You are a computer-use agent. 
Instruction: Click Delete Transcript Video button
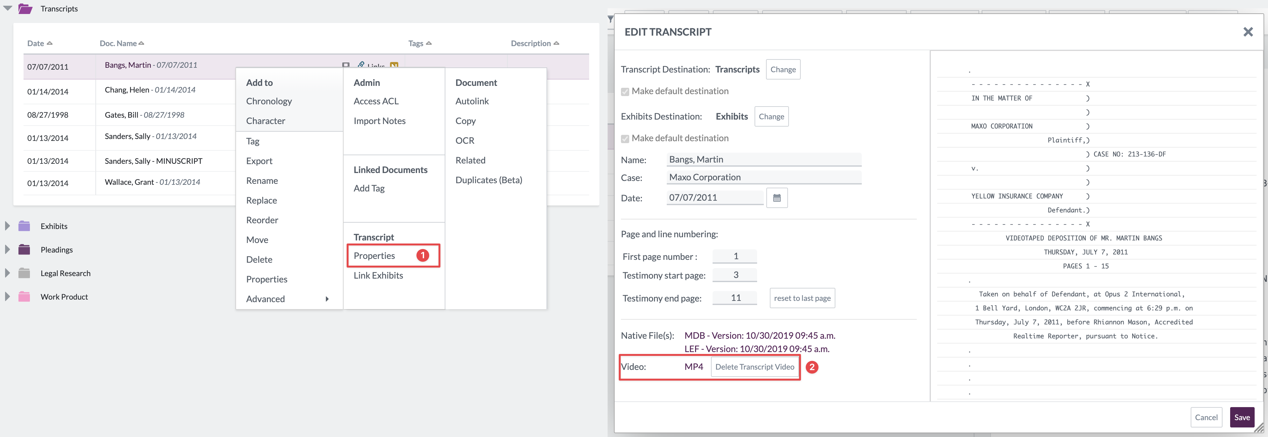(754, 367)
